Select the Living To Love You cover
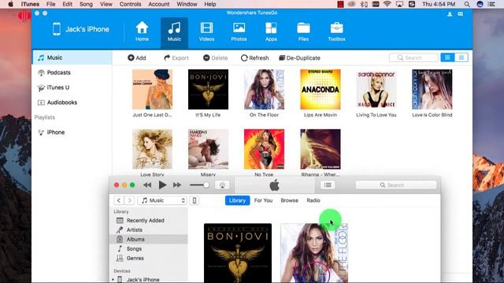 376,89
